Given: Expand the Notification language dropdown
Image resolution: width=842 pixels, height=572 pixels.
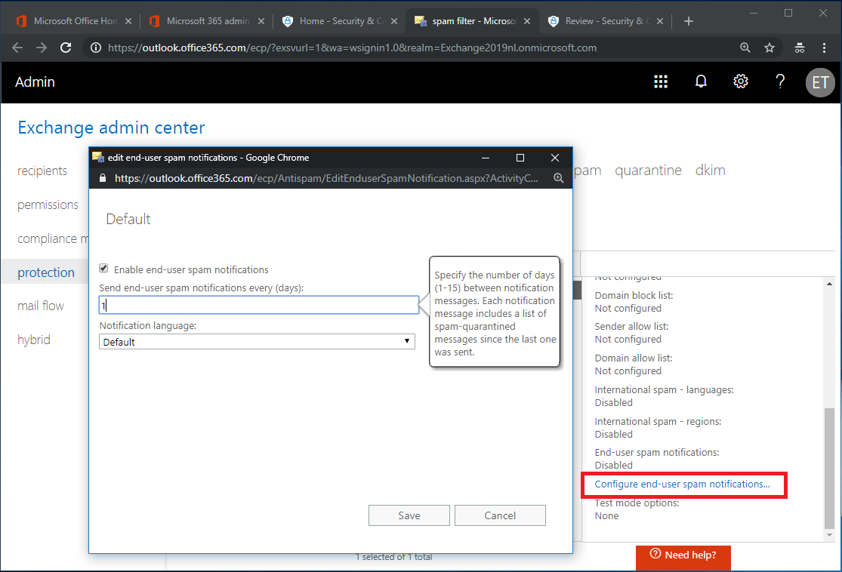Looking at the screenshot, I should pyautogui.click(x=257, y=342).
